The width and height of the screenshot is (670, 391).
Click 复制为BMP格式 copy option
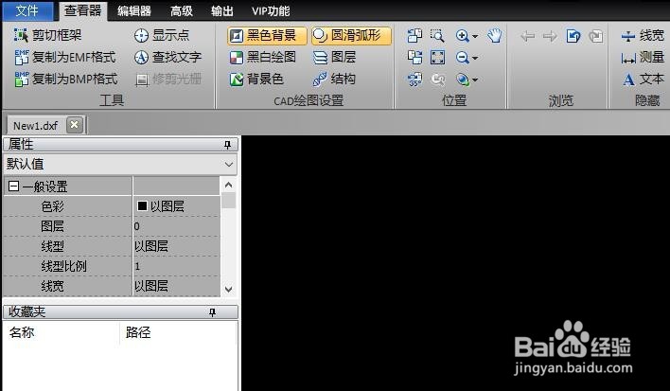66,79
